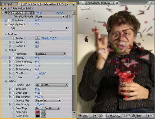Open the Color Map Birth to Death dropdown
Viewport: 155px width, 119px height.
(48, 108)
